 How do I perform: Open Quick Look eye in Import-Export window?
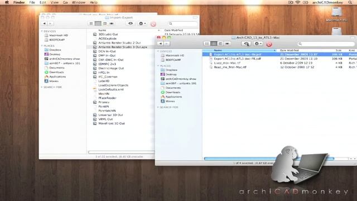coord(131,23)
